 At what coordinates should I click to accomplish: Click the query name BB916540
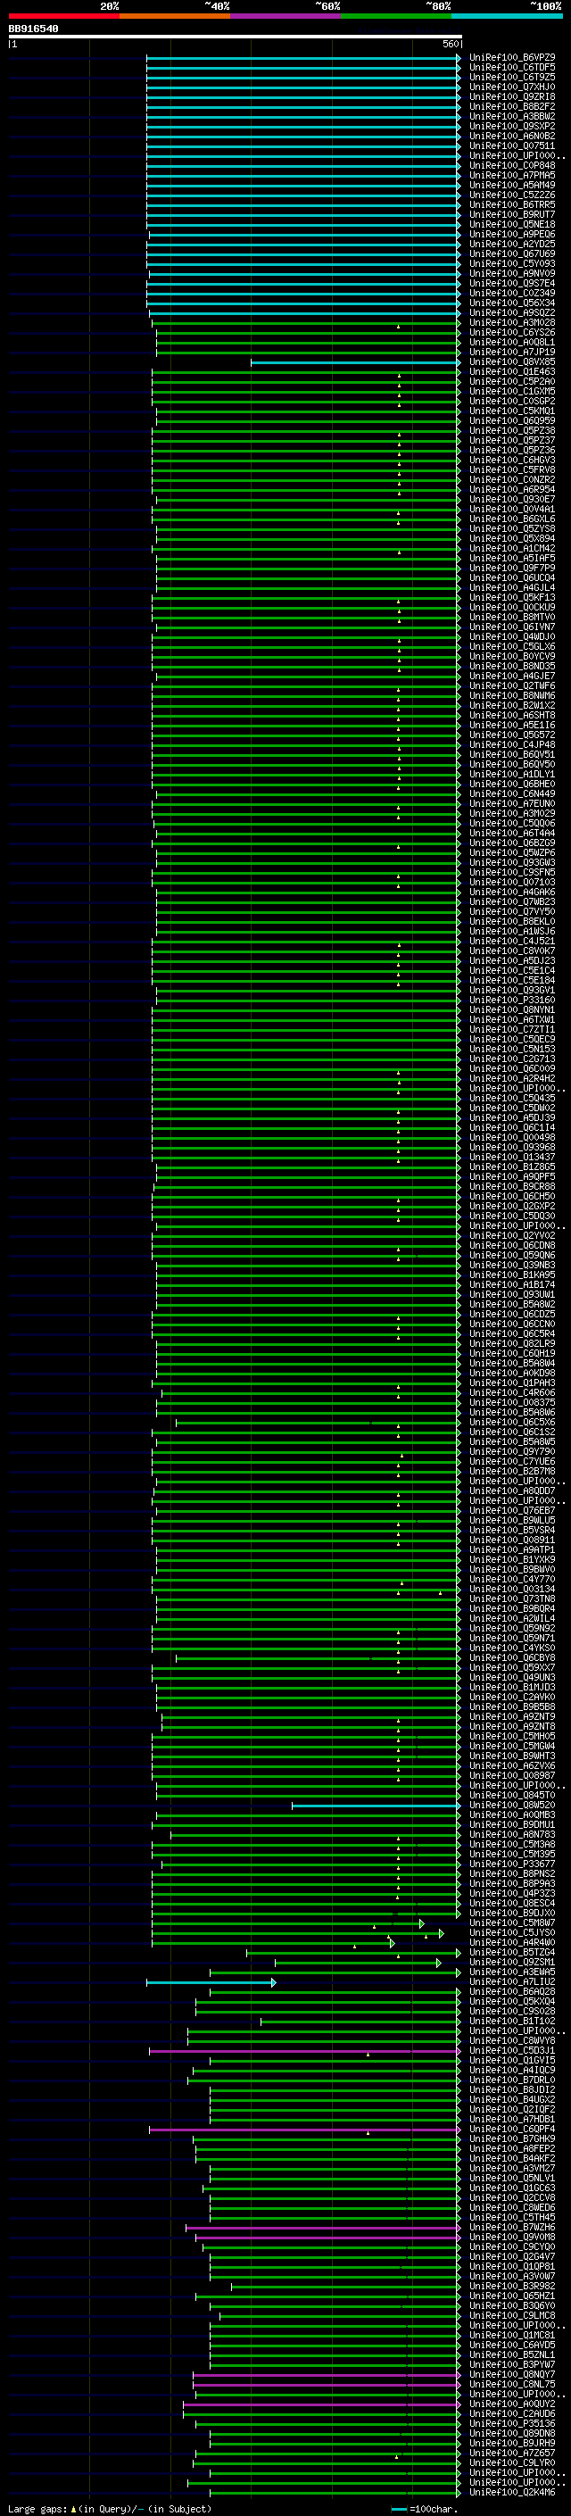[33, 29]
